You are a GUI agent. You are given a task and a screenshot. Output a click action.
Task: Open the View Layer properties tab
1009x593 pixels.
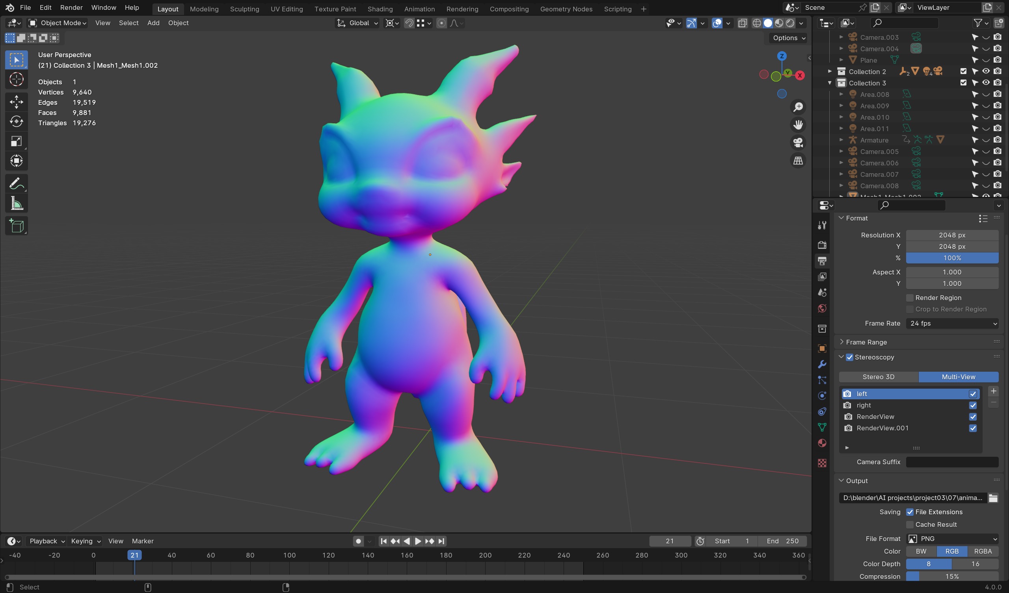click(x=822, y=276)
